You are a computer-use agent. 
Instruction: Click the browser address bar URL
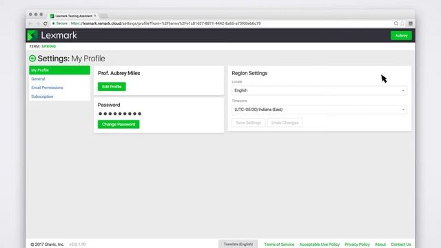point(165,23)
